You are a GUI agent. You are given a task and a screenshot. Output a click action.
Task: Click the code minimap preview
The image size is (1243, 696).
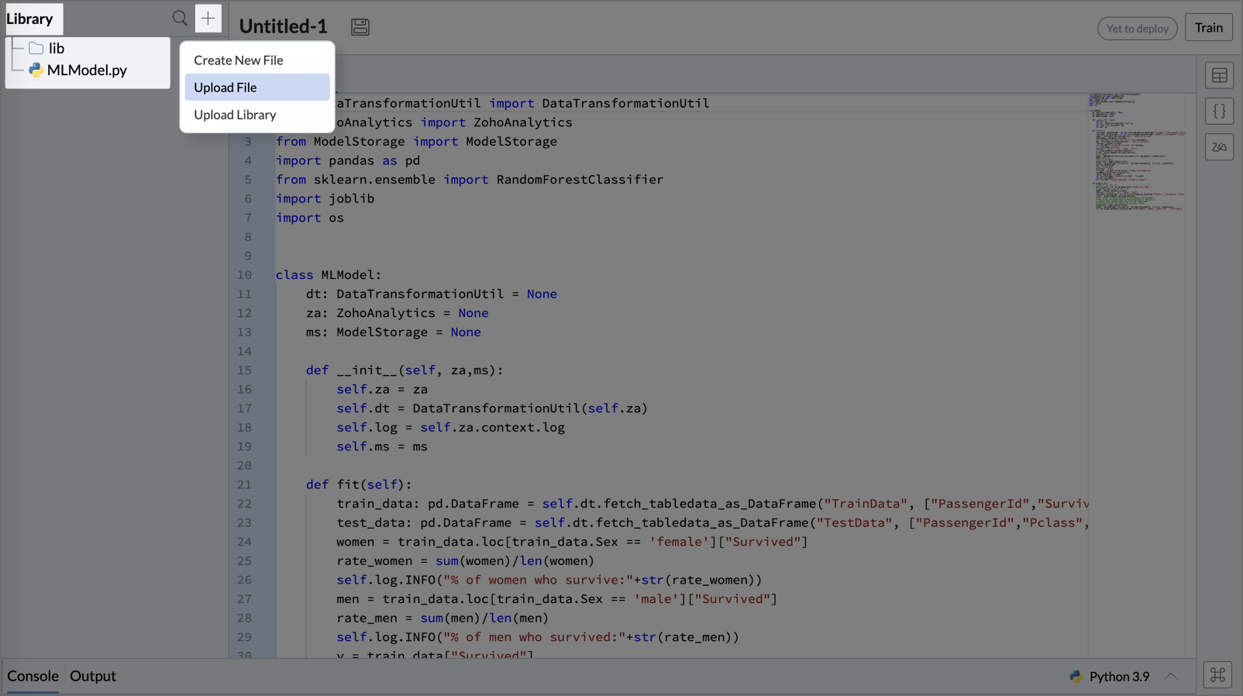1137,152
